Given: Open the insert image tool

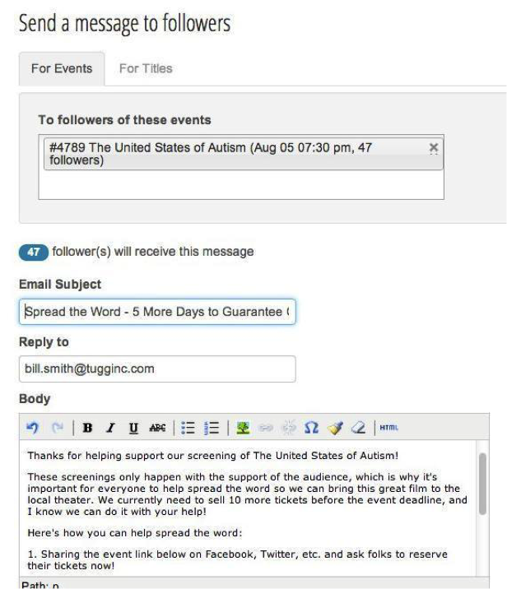Looking at the screenshot, I should (x=243, y=428).
